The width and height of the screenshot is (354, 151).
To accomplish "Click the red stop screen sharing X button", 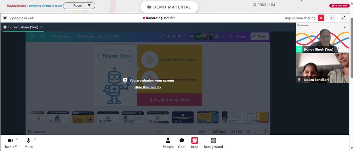I will [321, 18].
